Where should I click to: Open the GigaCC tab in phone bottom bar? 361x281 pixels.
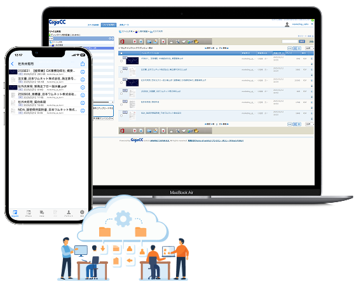[x=15, y=213]
